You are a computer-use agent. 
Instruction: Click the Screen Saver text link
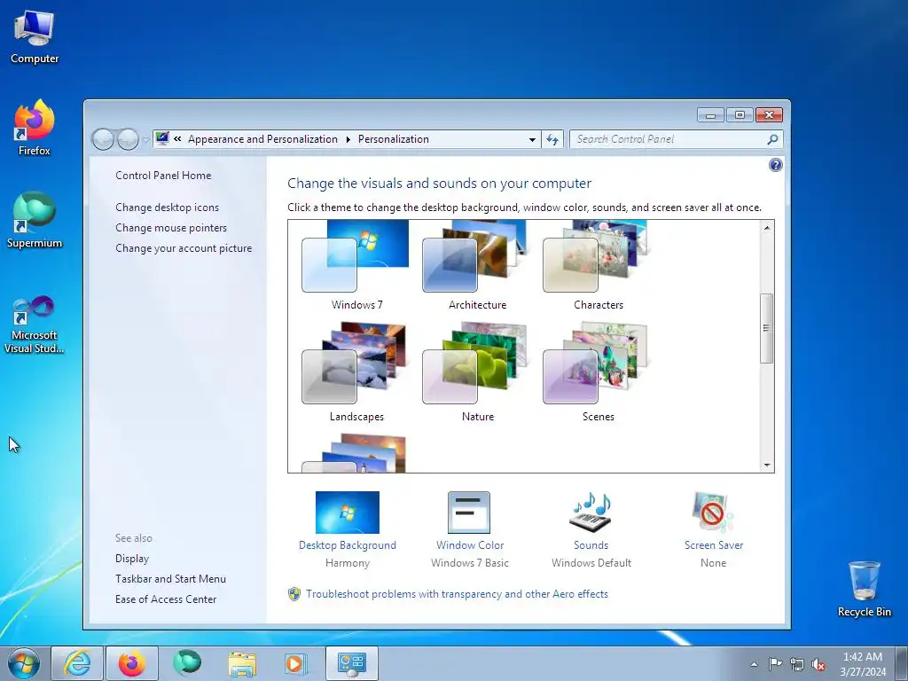[x=714, y=545]
